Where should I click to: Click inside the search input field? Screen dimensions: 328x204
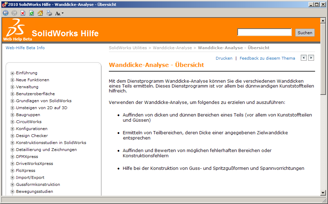pyautogui.click(x=264, y=32)
